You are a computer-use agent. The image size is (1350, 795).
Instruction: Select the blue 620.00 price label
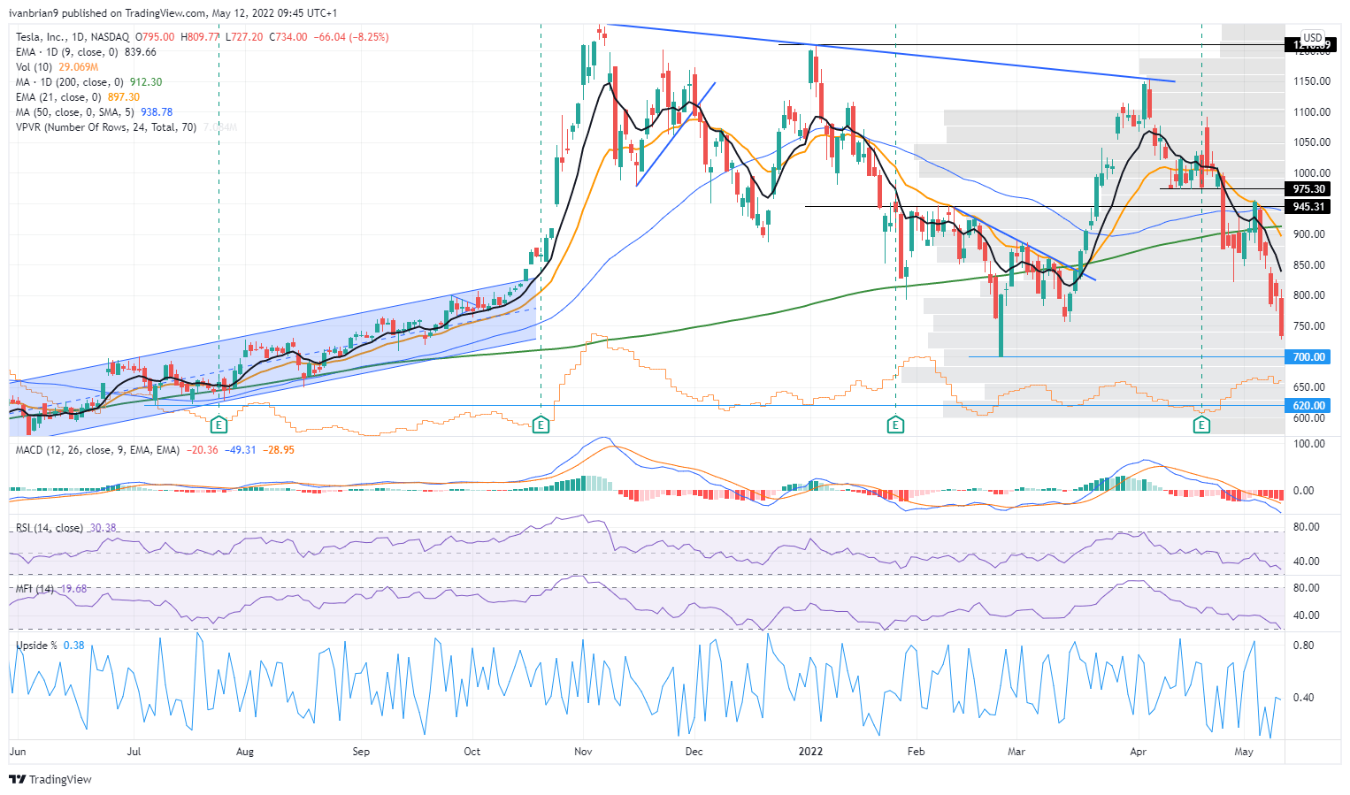(x=1308, y=406)
